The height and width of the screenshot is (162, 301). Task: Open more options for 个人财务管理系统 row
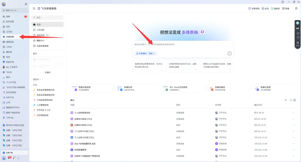click(293, 113)
